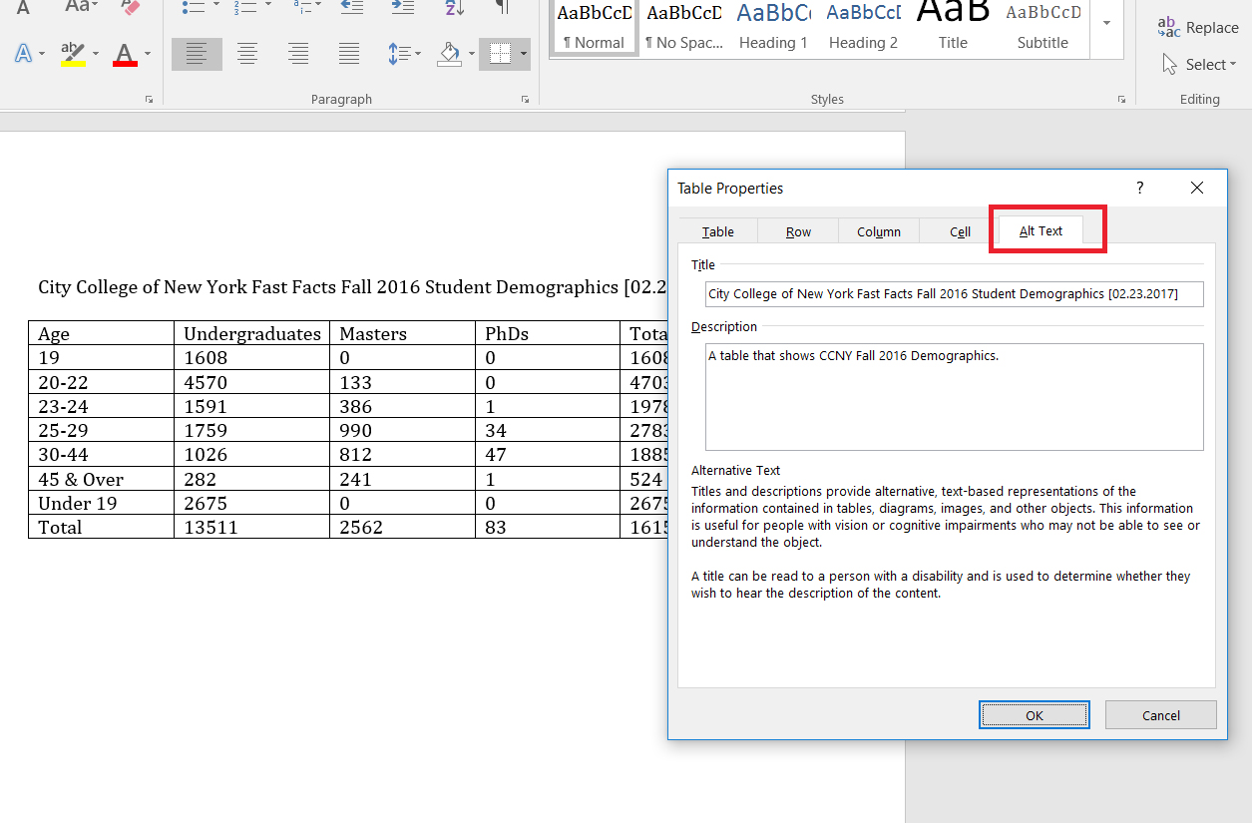Click the 2562 total masters cell
The height and width of the screenshot is (823, 1252).
[x=403, y=527]
